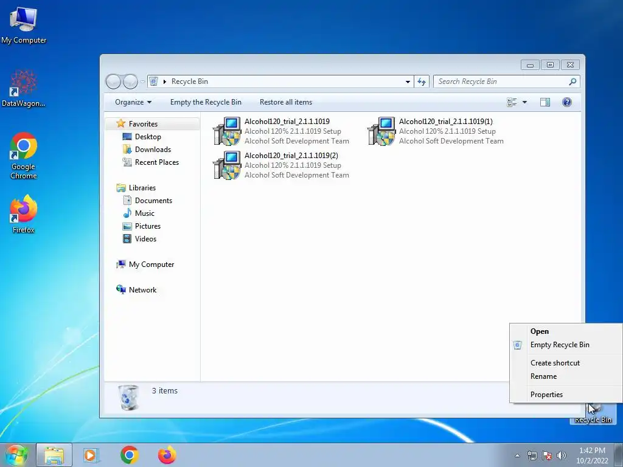Open My Computer desktop icon

point(24,25)
